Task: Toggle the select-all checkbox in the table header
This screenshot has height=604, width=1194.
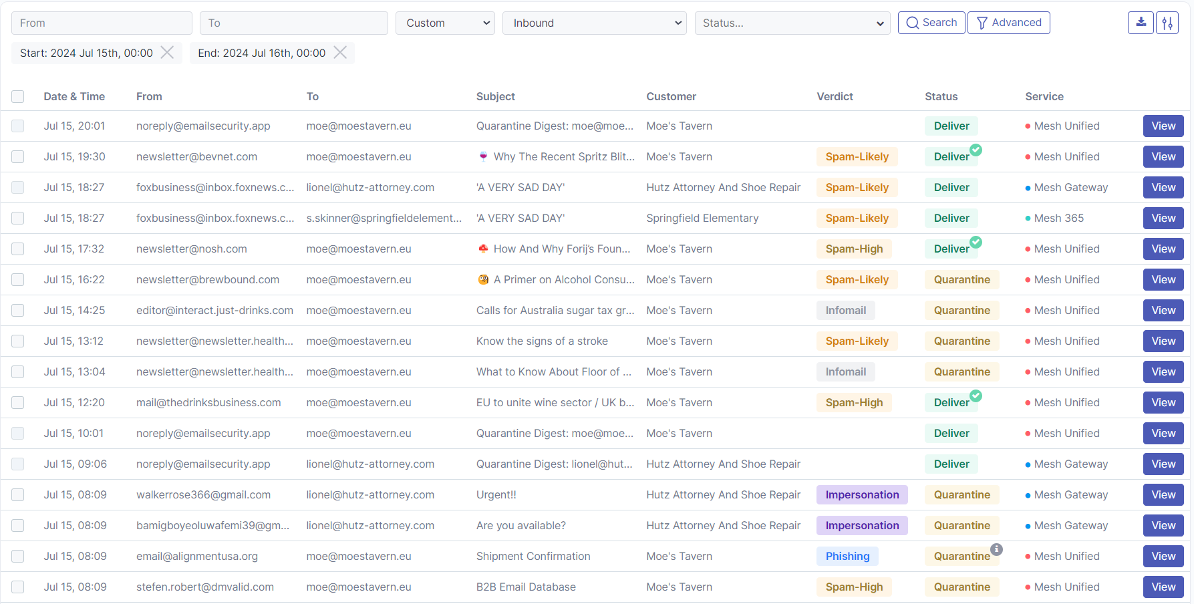Action: tap(18, 96)
